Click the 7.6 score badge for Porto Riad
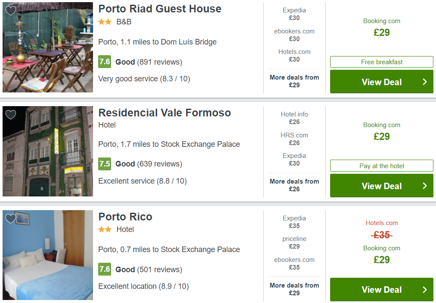The width and height of the screenshot is (436, 303). 105,62
